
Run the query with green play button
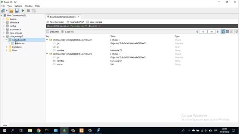[23, 11]
